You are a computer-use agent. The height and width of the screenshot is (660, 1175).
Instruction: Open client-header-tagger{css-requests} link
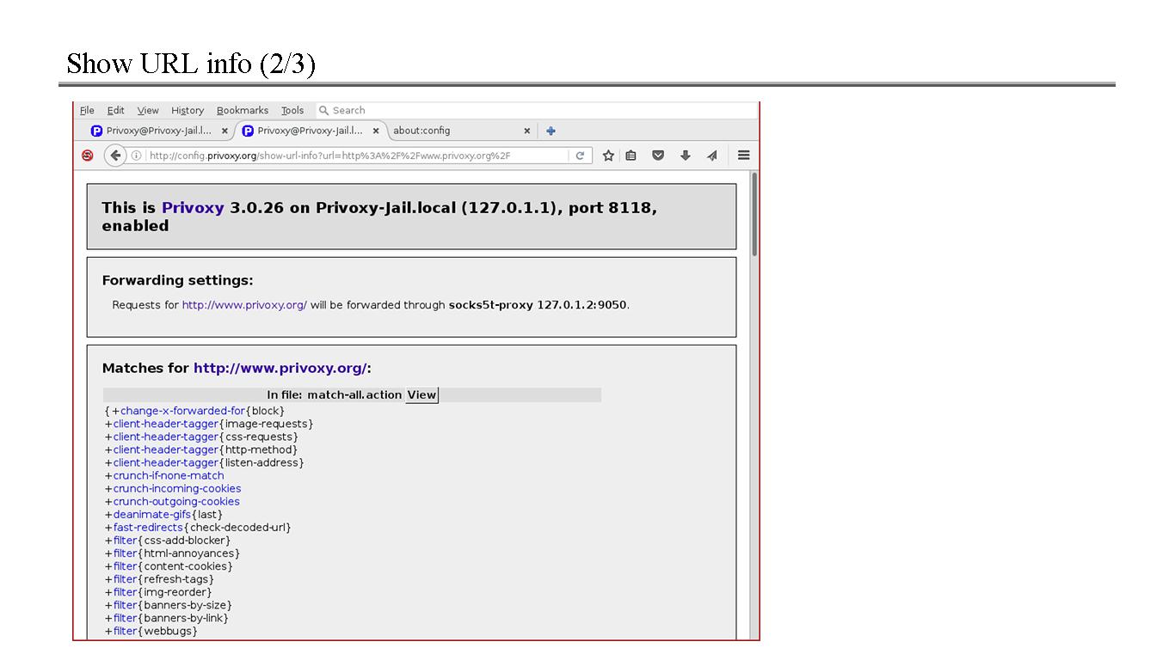(166, 437)
